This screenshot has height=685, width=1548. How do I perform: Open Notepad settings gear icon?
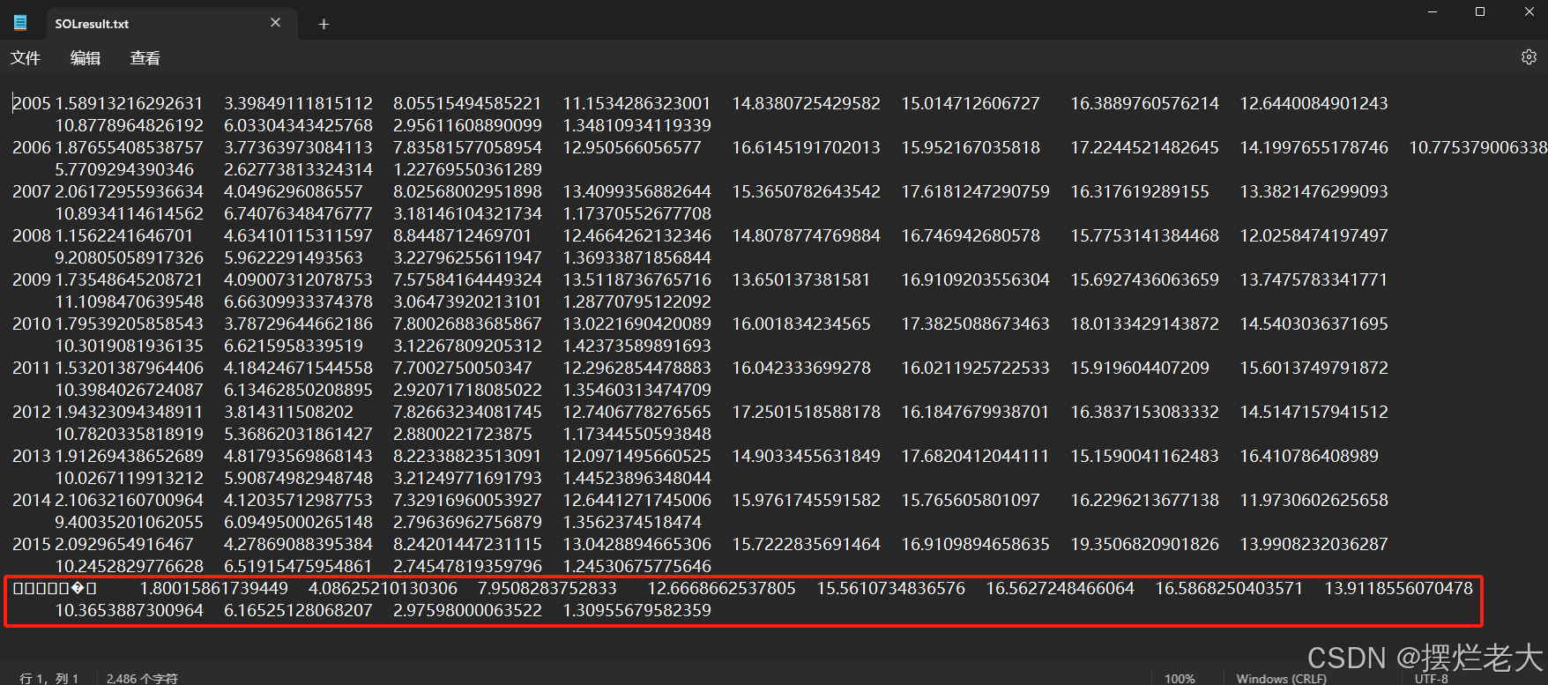[1529, 56]
